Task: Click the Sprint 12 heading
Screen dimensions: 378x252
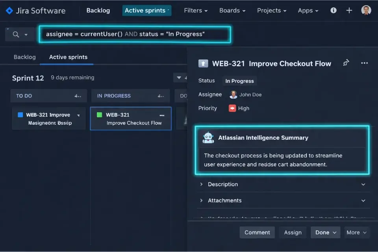Action: [x=28, y=78]
